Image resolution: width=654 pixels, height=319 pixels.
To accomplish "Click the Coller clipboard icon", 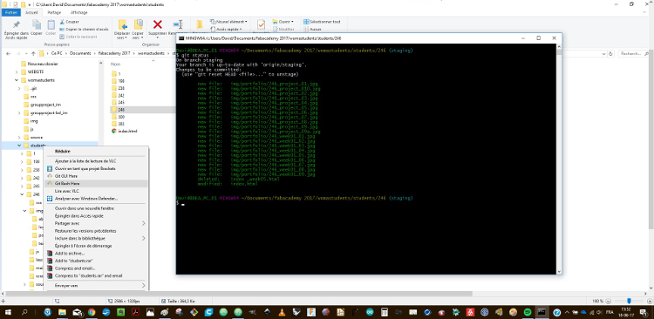I will click(x=51, y=24).
